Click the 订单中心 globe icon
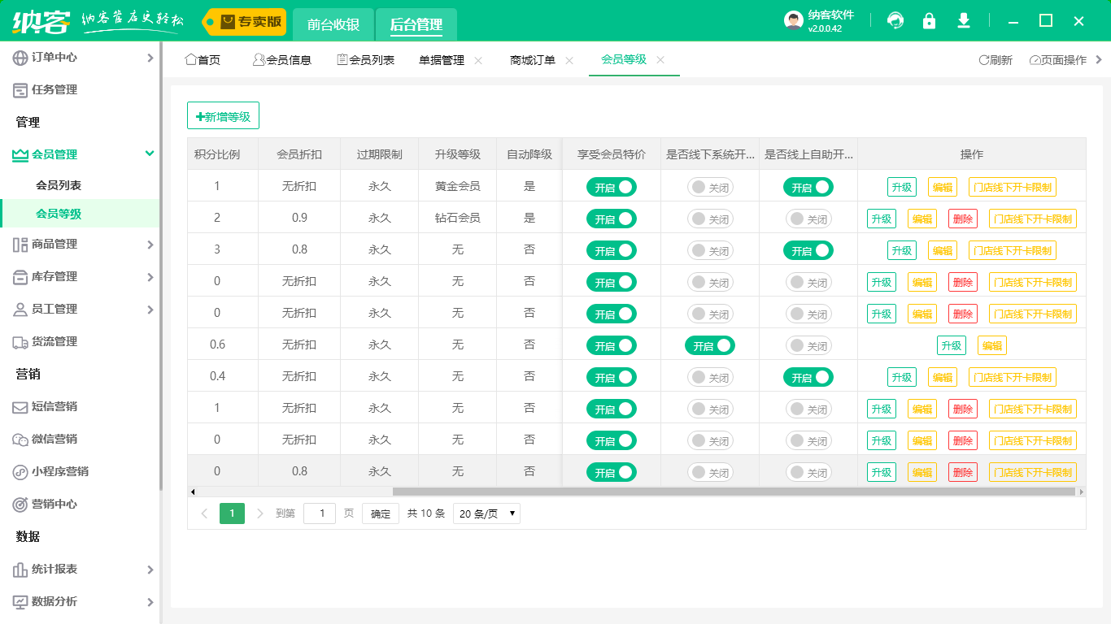 [x=20, y=58]
